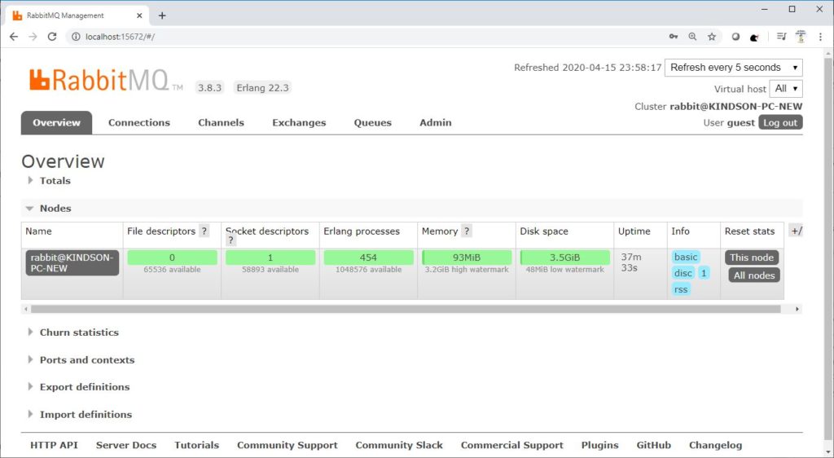Go to the Admin tab

point(436,123)
